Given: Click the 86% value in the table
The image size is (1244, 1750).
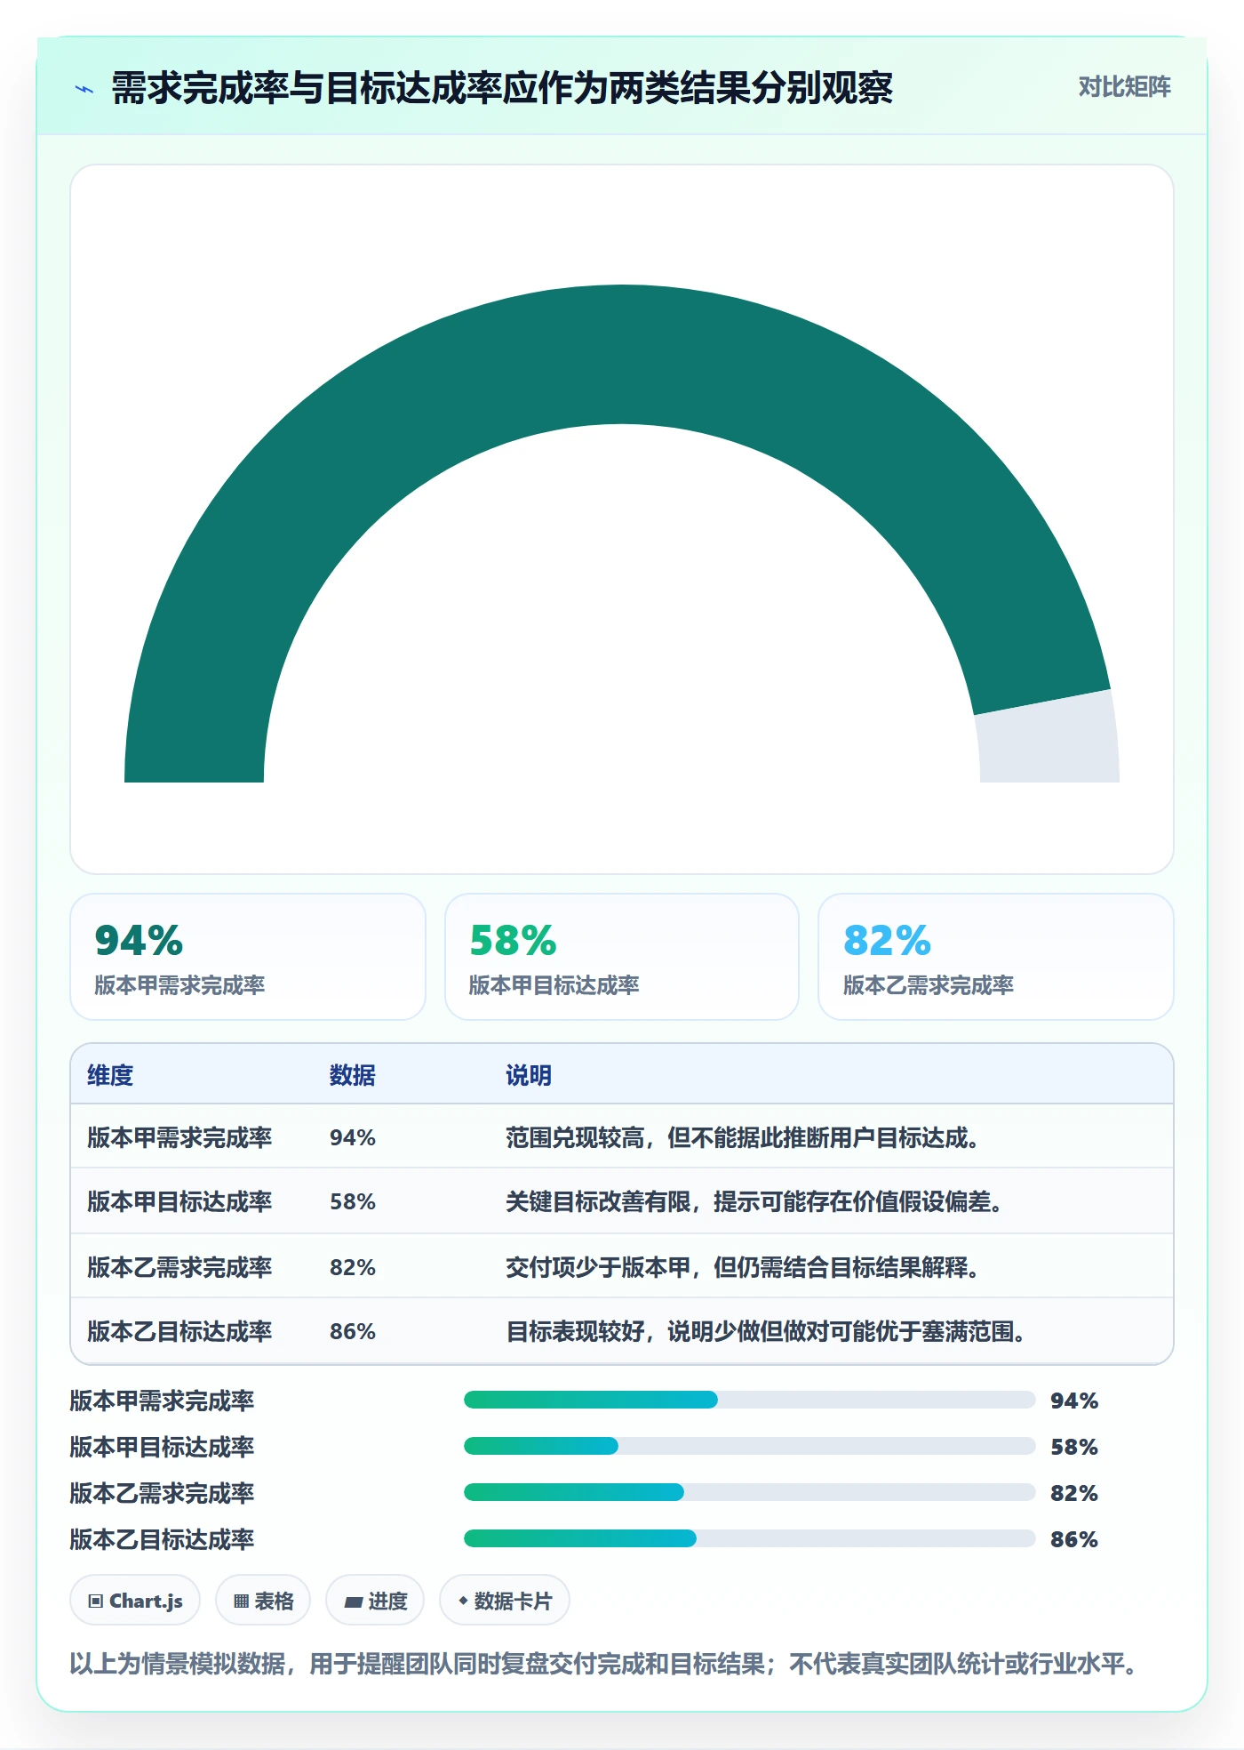Looking at the screenshot, I should (x=353, y=1331).
